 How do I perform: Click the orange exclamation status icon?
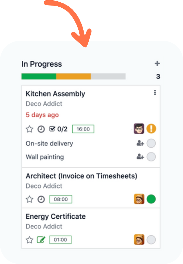151,129
